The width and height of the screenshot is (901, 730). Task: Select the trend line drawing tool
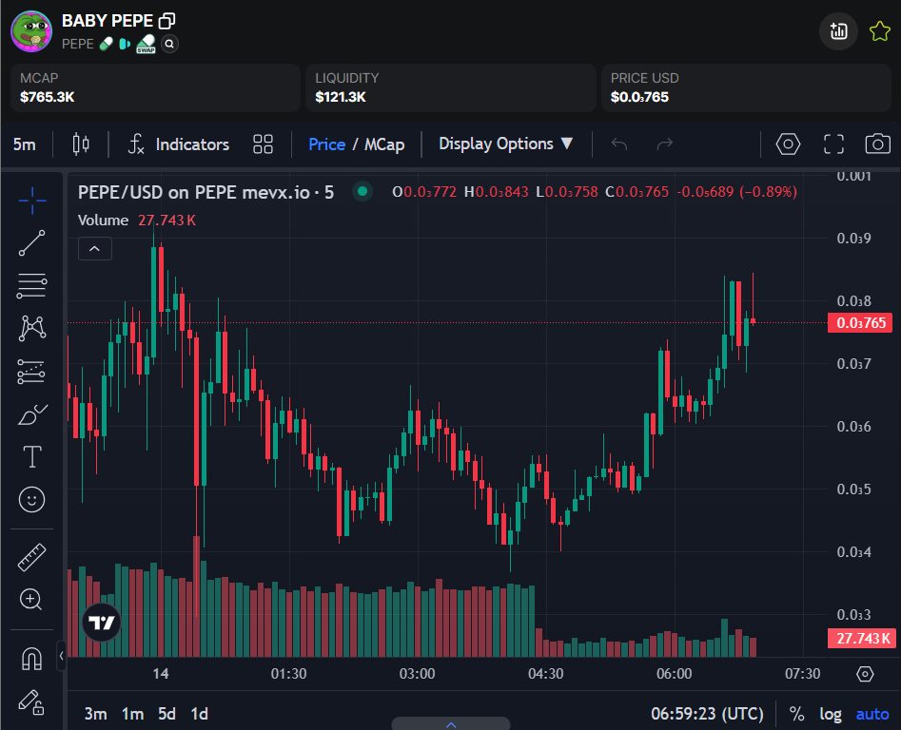[x=32, y=243]
